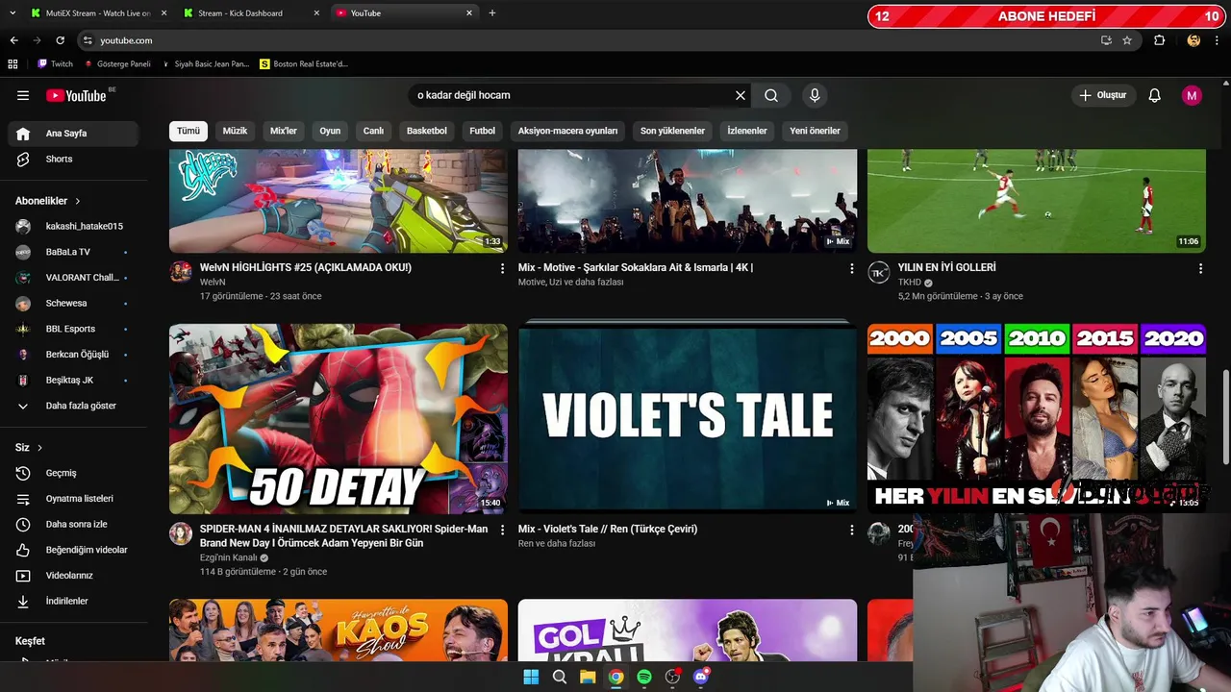Bookmark this page with star icon

[1127, 40]
